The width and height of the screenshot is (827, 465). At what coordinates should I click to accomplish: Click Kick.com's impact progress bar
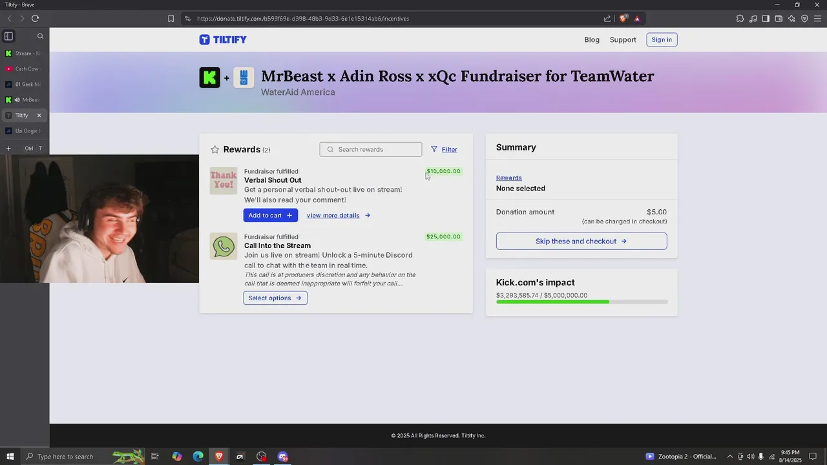click(x=581, y=302)
